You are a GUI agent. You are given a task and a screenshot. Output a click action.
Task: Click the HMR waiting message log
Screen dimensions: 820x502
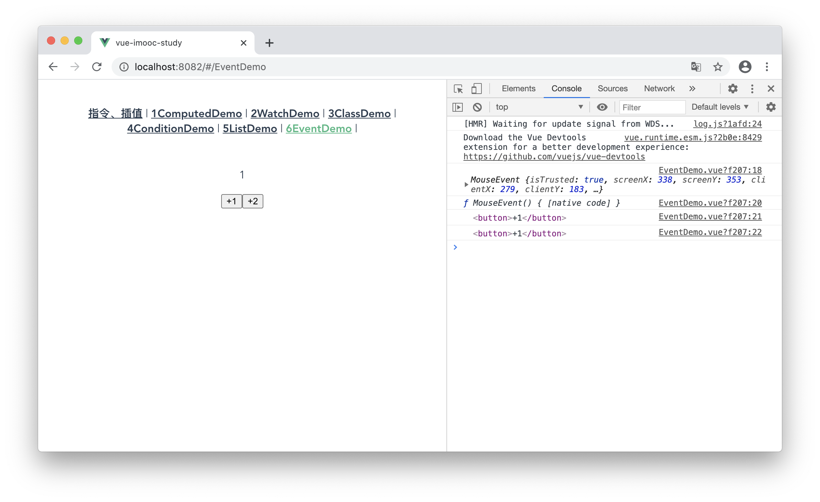click(569, 124)
